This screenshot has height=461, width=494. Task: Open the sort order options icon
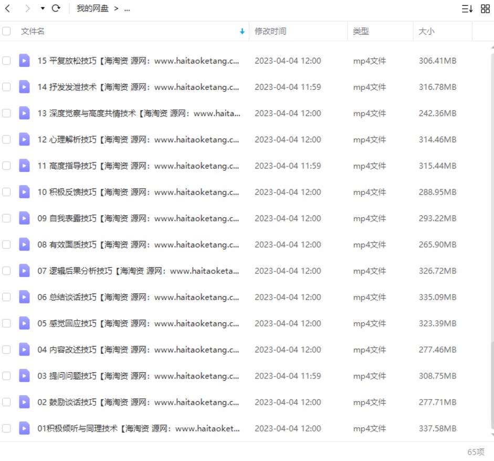point(467,9)
